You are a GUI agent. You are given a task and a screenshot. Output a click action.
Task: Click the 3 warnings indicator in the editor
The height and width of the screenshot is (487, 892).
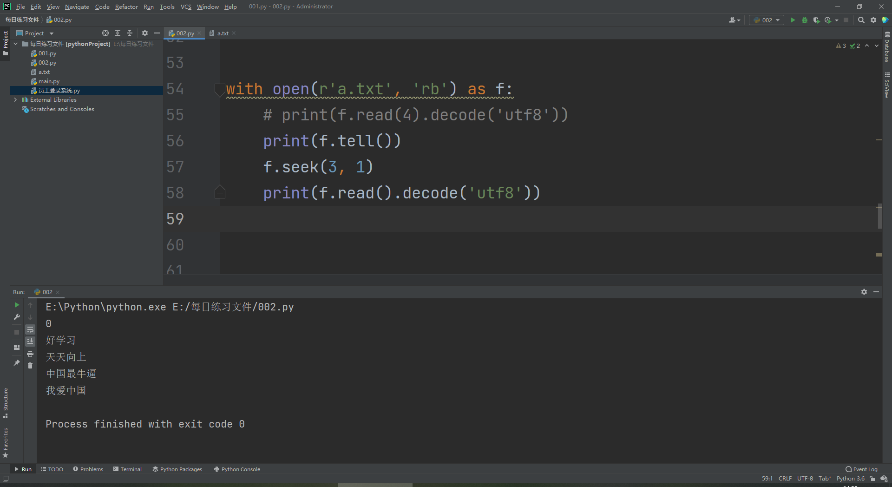tap(841, 46)
